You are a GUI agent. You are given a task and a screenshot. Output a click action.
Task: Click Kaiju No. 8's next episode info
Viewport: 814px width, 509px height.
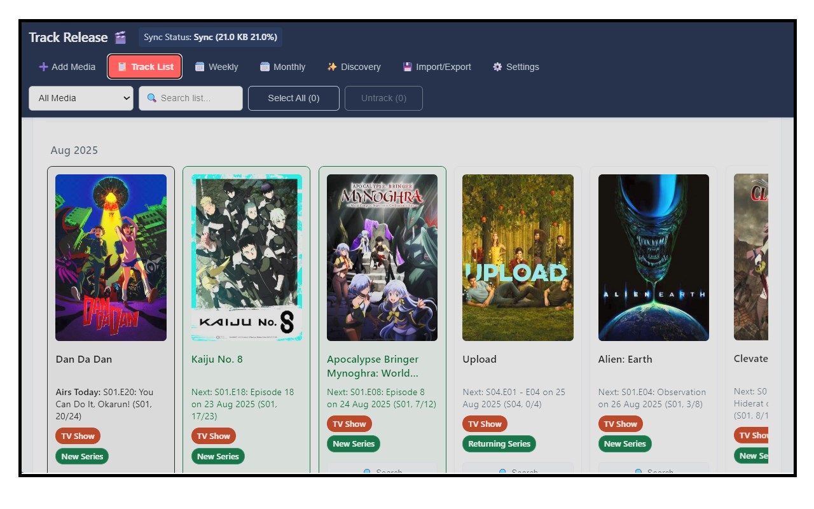243,404
